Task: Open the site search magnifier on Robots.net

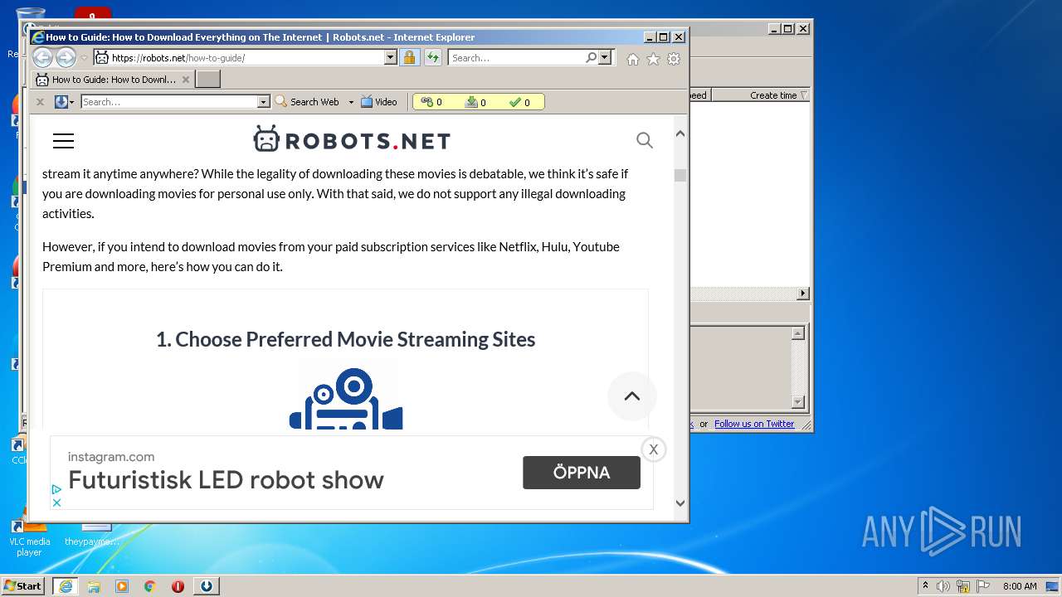Action: tap(645, 140)
